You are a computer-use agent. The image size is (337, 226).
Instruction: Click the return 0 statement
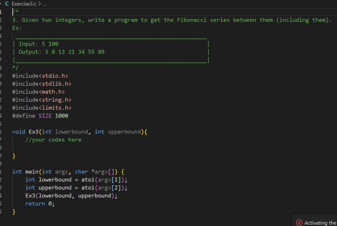coord(39,203)
